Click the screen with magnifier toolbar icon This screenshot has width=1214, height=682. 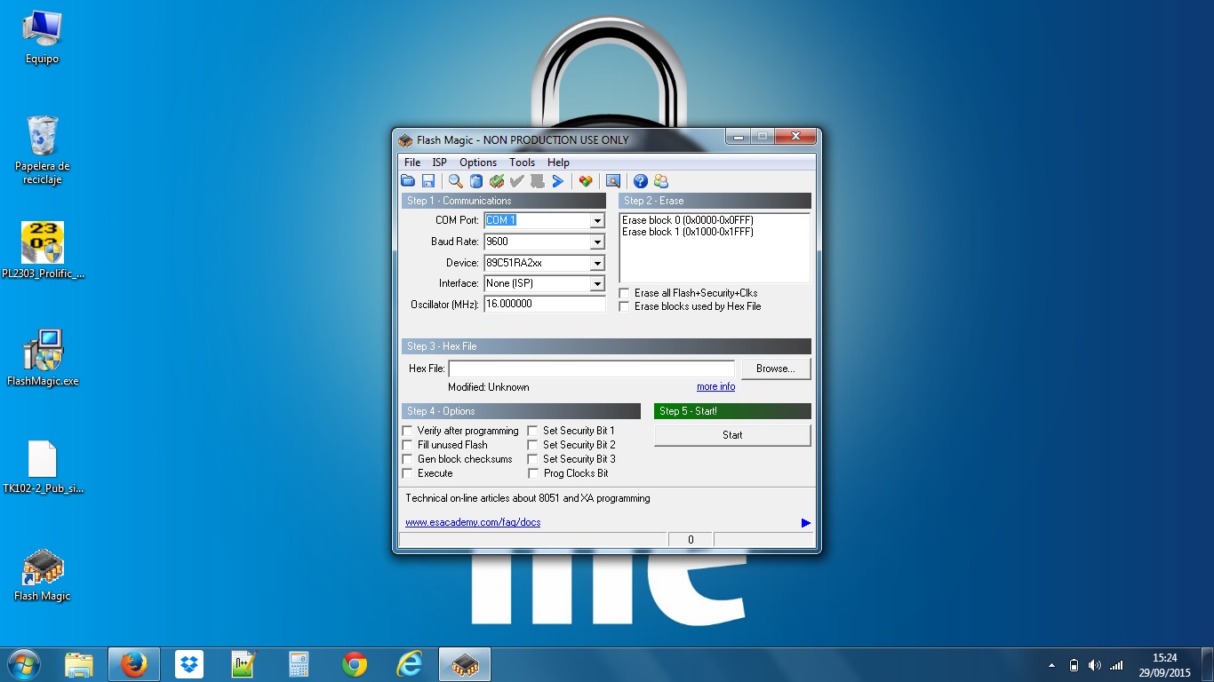pyautogui.click(x=613, y=181)
